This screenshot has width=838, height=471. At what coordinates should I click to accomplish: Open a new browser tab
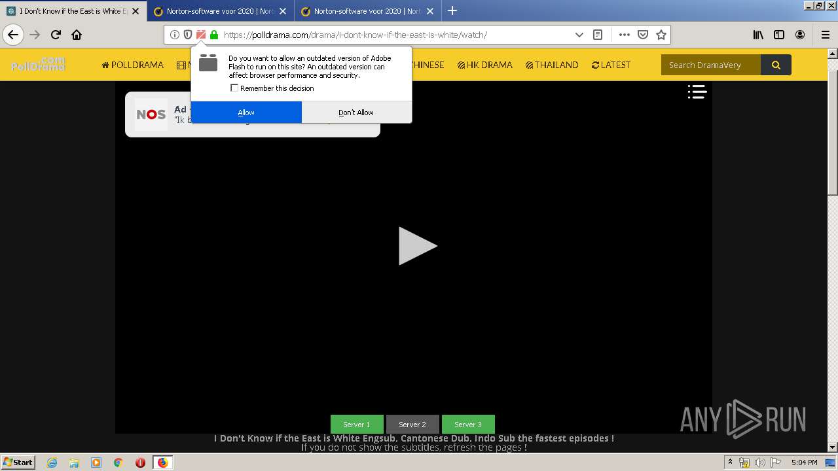[x=452, y=10]
